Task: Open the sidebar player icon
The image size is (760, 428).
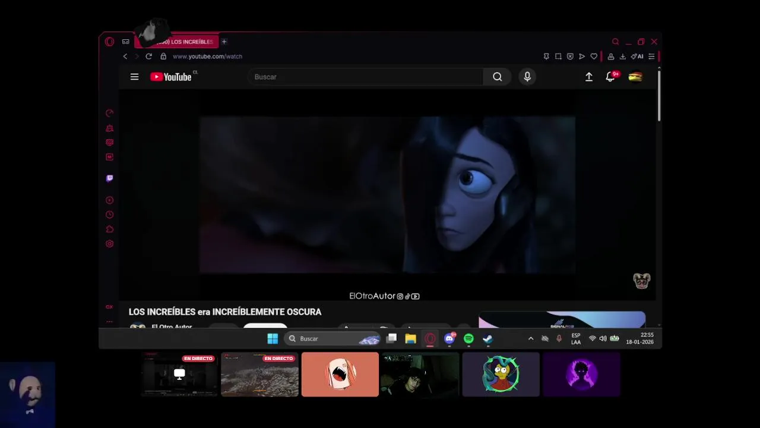Action: (109, 200)
